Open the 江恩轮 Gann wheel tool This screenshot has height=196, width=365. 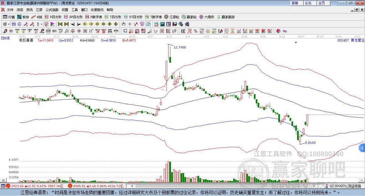[x=172, y=17]
